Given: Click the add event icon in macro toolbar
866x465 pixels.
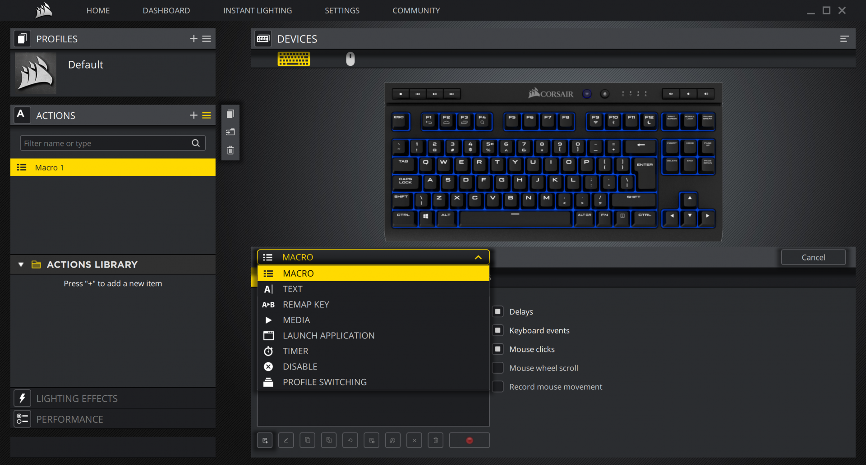Looking at the screenshot, I should 265,440.
